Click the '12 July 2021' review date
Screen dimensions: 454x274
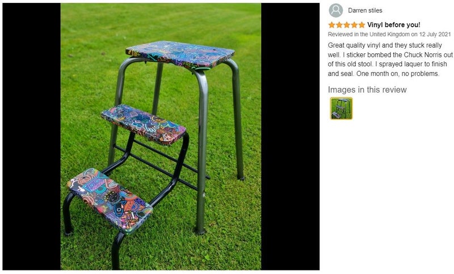coord(435,34)
